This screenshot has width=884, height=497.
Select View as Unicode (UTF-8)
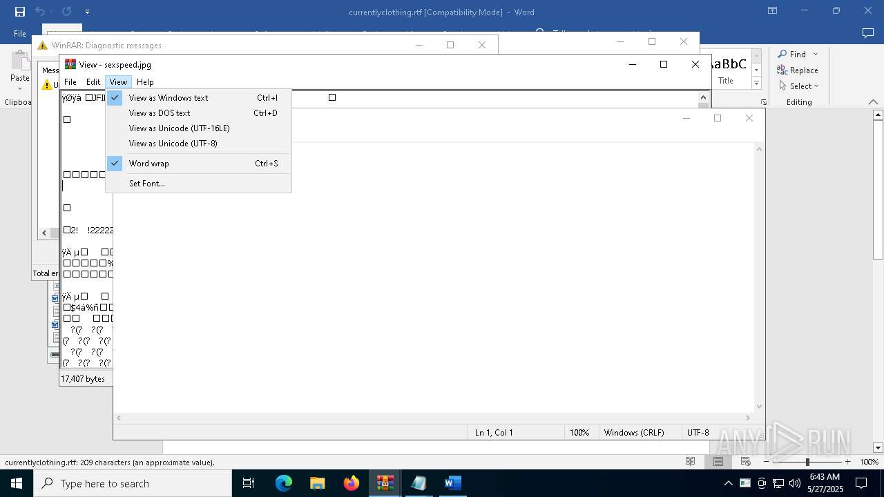pos(198,144)
